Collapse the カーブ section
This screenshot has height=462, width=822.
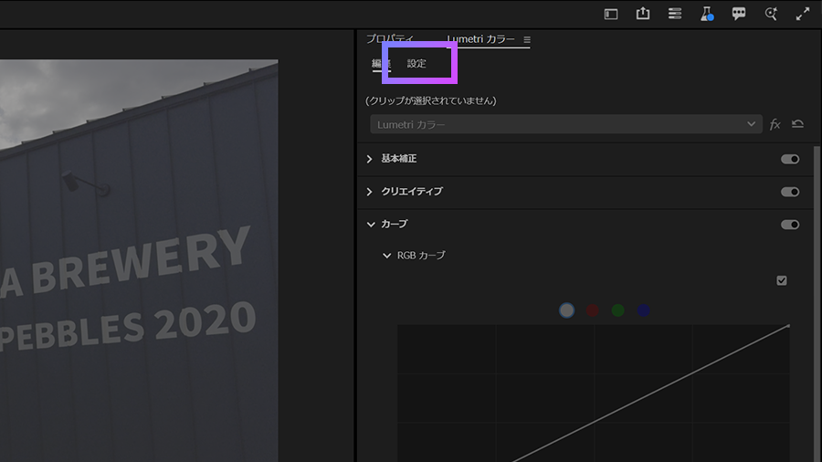[371, 225]
